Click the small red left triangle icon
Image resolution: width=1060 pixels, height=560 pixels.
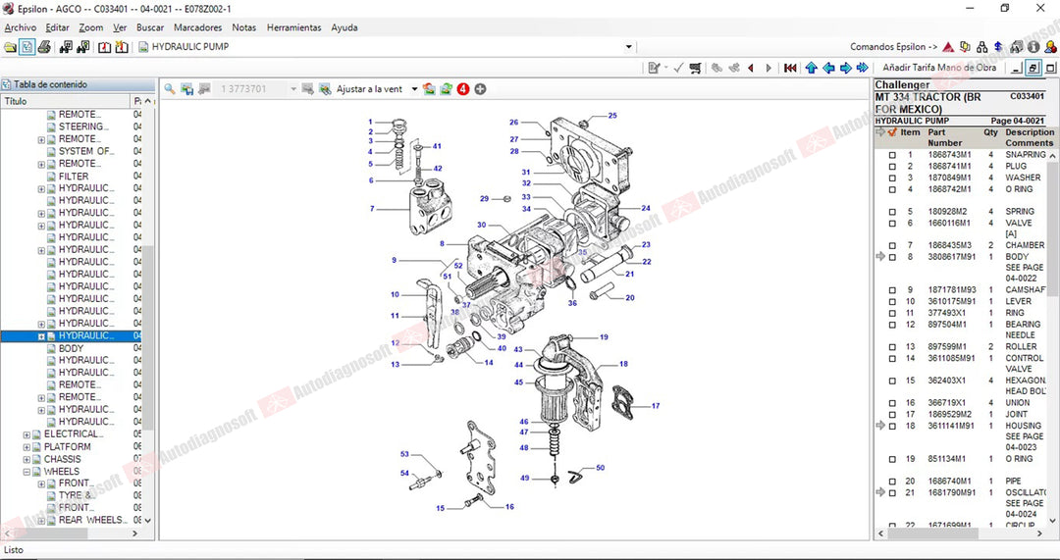pyautogui.click(x=751, y=69)
